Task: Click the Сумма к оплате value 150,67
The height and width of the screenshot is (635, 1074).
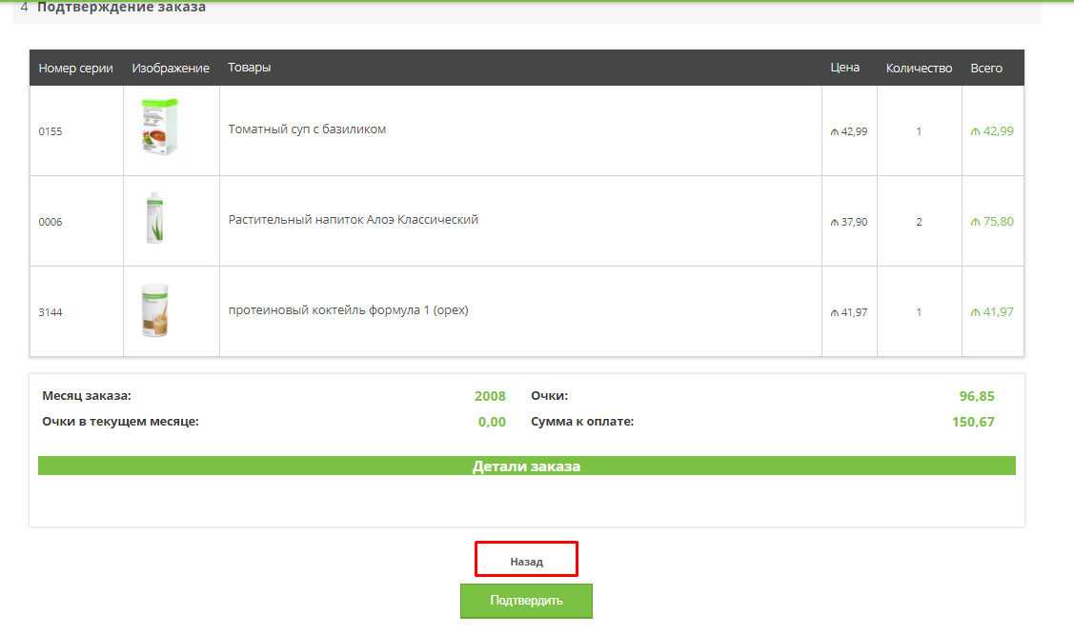Action: [972, 422]
